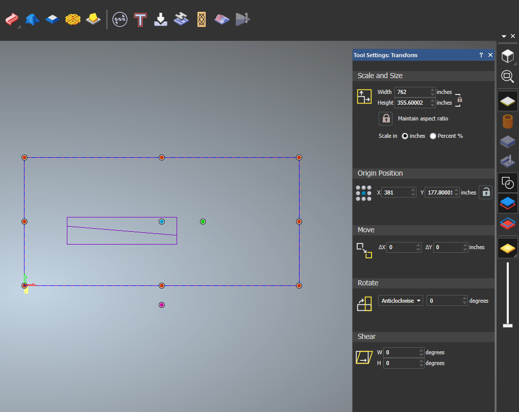The width and height of the screenshot is (519, 412).
Task: Import a 3D model component
Action: [160, 19]
